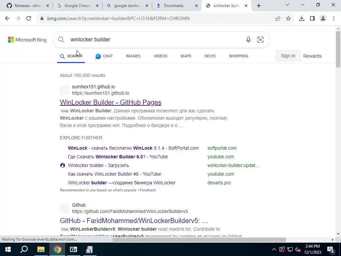The image size is (341, 256).
Task: Reload the page with the refresh icon
Action: (29, 19)
